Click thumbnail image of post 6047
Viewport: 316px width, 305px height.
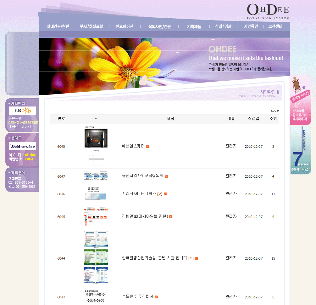click(96, 176)
